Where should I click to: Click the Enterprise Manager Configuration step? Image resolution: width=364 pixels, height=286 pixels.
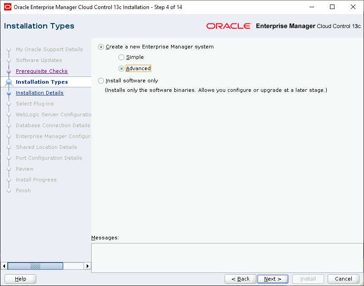[x=54, y=136]
